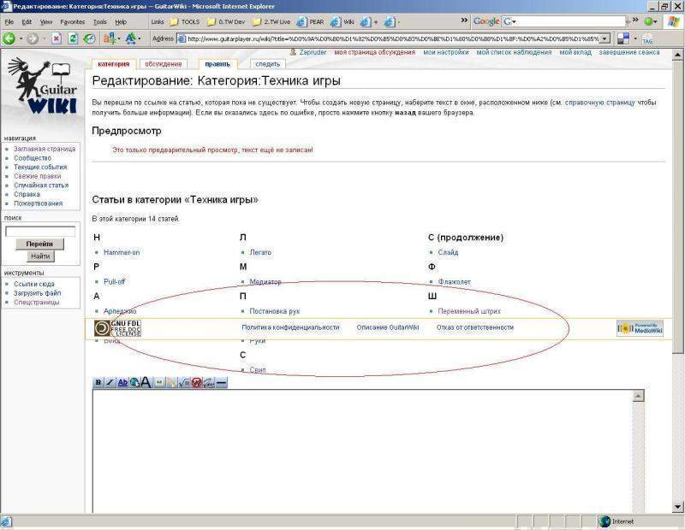This screenshot has width=685, height=530.
Task: Click the page vertical scrollbar down arrow
Action: click(677, 507)
